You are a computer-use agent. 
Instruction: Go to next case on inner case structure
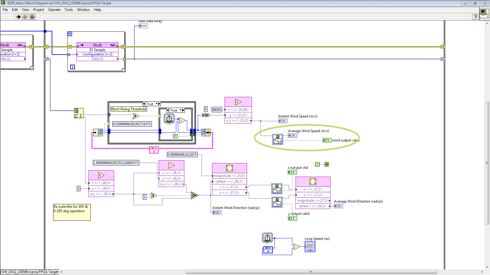183,110
